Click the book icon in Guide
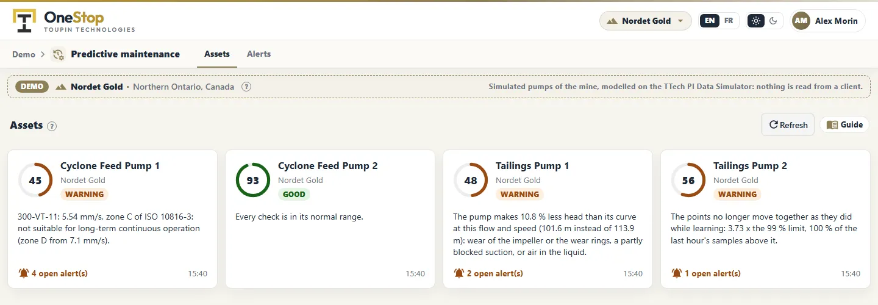The image size is (878, 305). coord(832,124)
